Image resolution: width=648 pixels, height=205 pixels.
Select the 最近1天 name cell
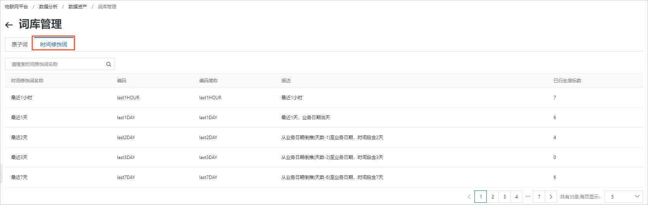[x=19, y=118]
